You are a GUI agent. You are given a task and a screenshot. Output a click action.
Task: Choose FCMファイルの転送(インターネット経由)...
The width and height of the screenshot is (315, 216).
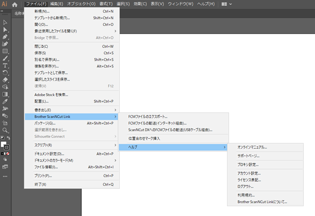pos(173,123)
